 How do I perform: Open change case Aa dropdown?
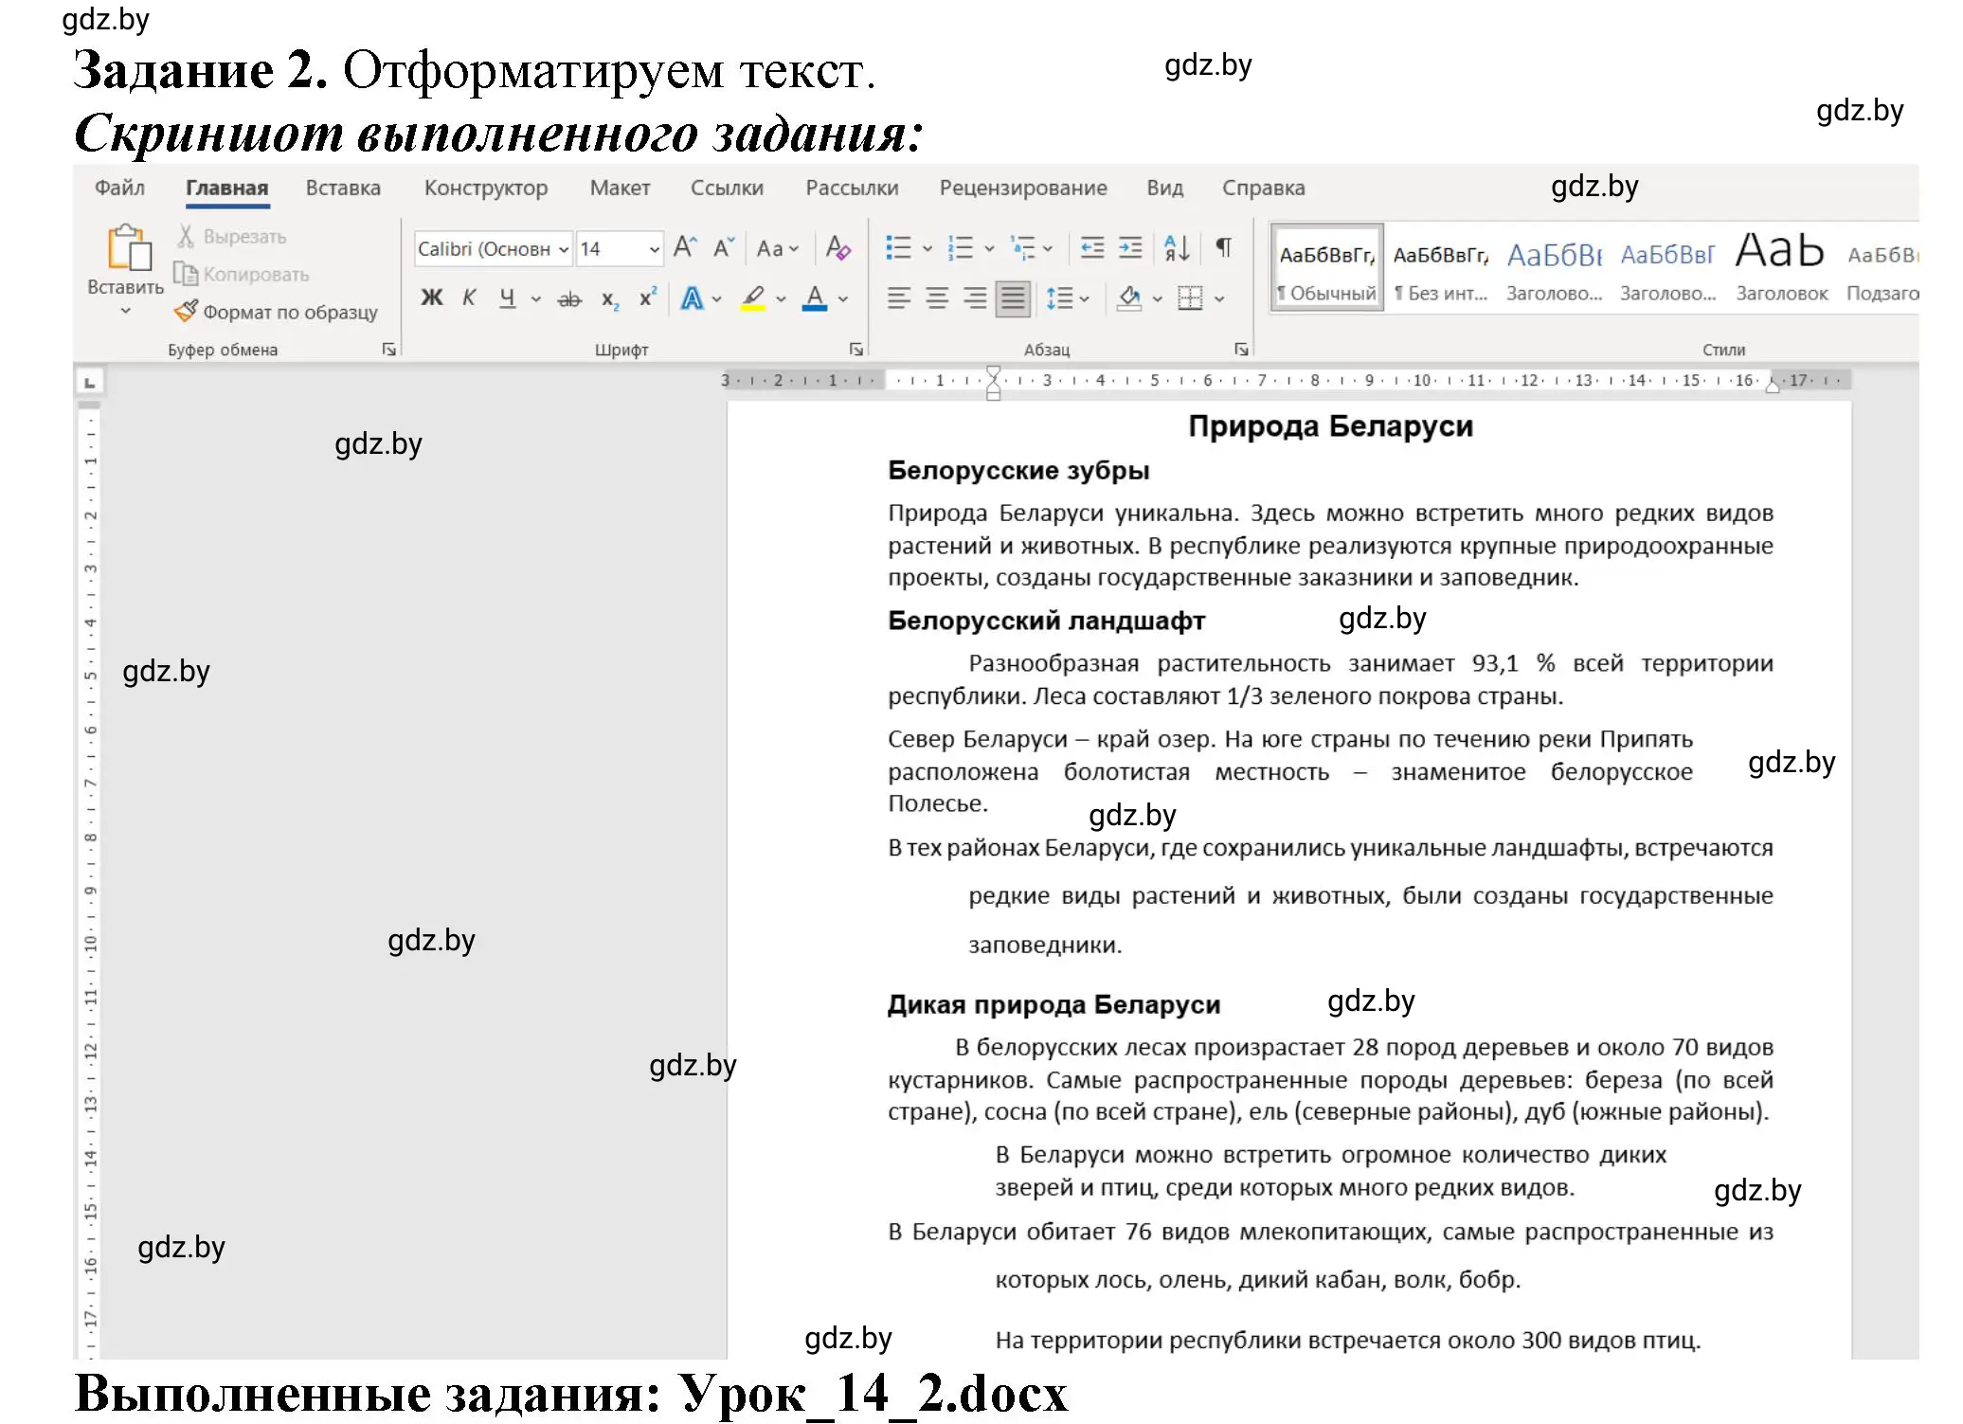(x=778, y=248)
